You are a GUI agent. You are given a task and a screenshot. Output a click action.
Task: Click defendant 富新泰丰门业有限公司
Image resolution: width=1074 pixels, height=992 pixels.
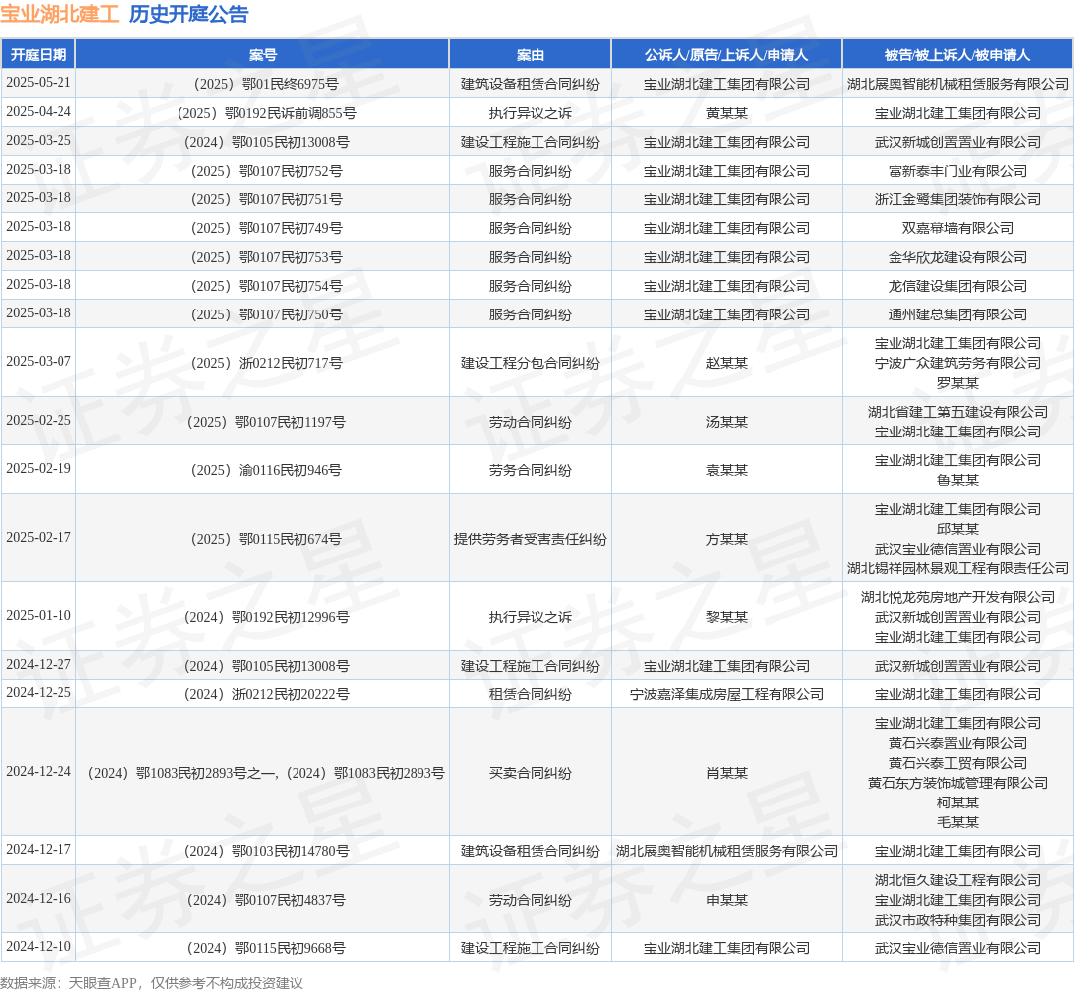coord(958,171)
